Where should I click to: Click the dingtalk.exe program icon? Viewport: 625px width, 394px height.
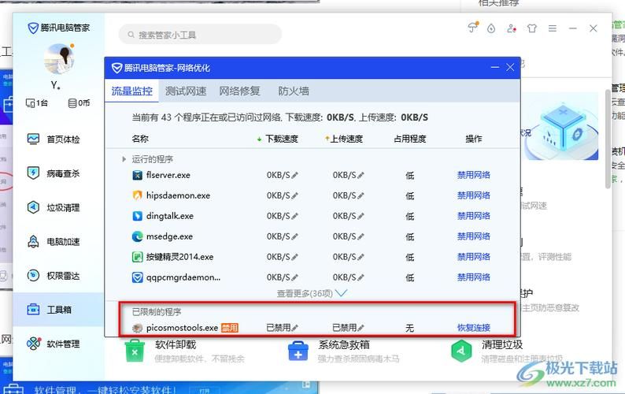pos(137,216)
